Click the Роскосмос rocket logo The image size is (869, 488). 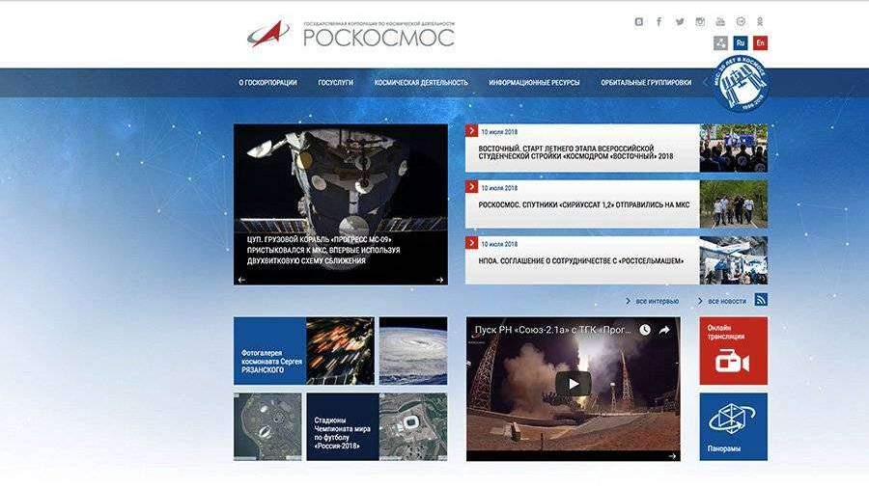point(268,35)
